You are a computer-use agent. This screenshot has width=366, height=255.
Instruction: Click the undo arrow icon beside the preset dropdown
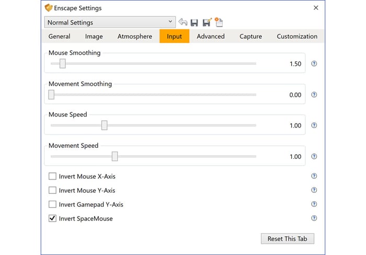pyautogui.click(x=183, y=22)
